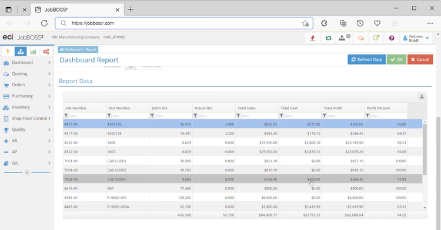The width and height of the screenshot is (441, 230).
Task: Click the Refresh Data button
Action: (x=366, y=59)
